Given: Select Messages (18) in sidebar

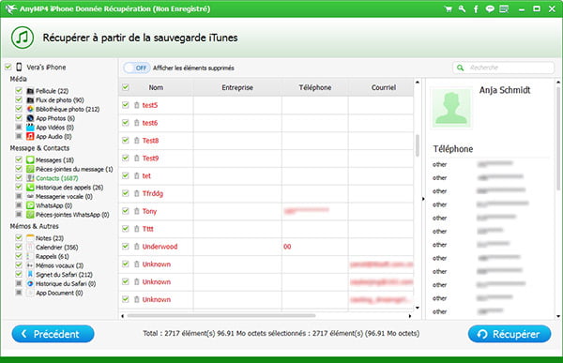Looking at the screenshot, I should (54, 159).
